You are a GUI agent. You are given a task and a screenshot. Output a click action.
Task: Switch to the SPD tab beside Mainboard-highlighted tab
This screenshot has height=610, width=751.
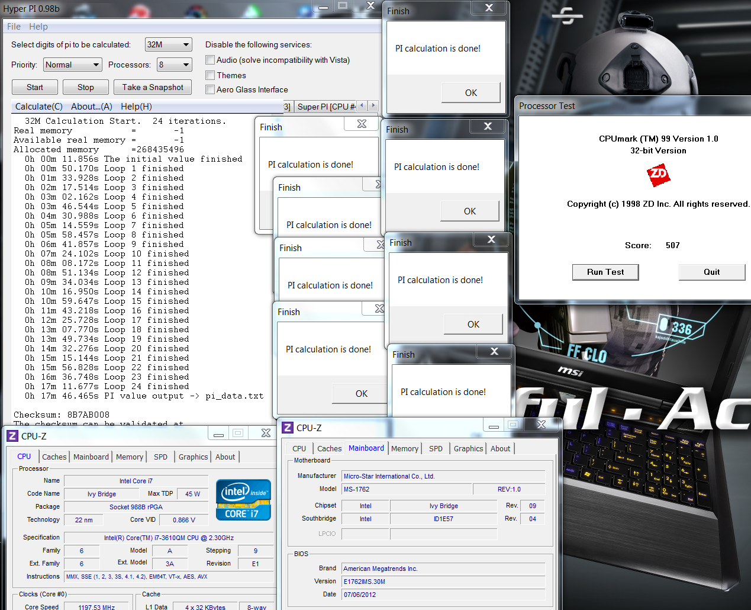coord(436,448)
